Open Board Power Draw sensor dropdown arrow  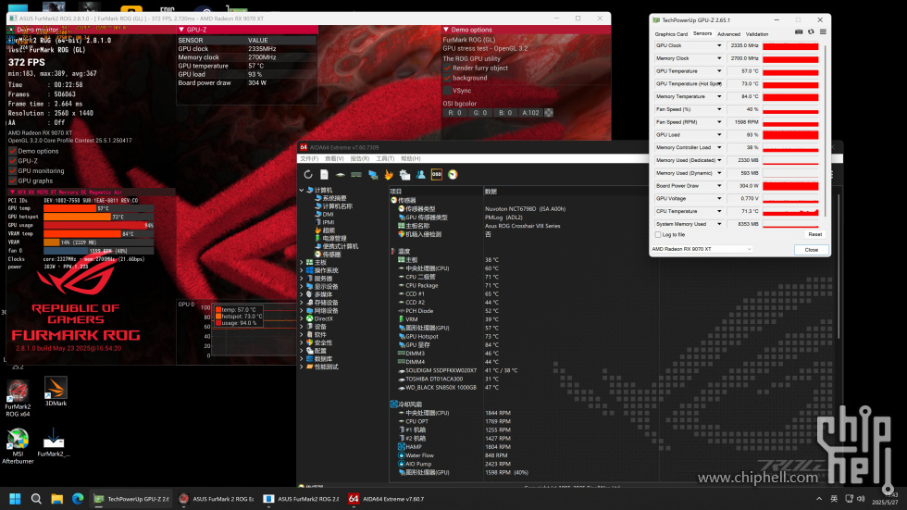click(719, 186)
